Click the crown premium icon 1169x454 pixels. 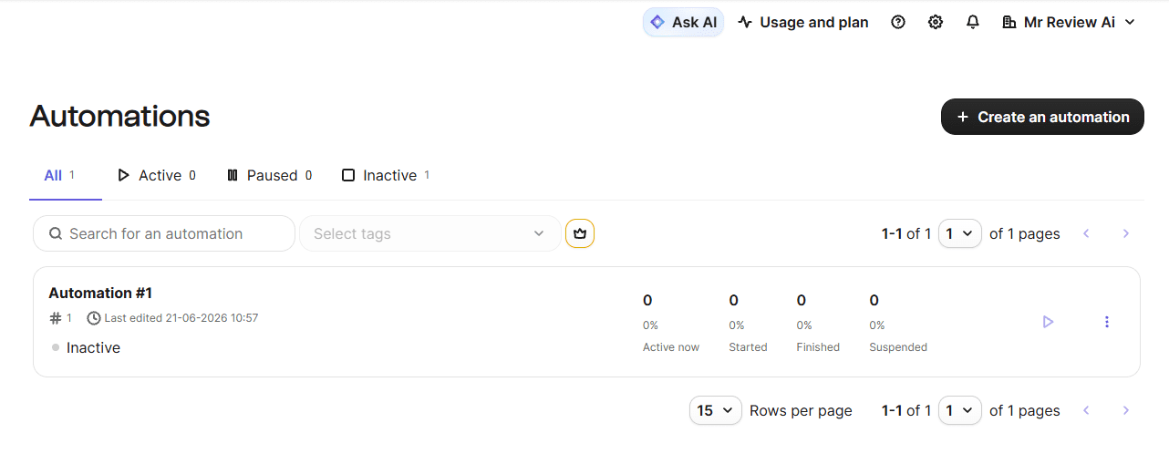click(x=580, y=233)
